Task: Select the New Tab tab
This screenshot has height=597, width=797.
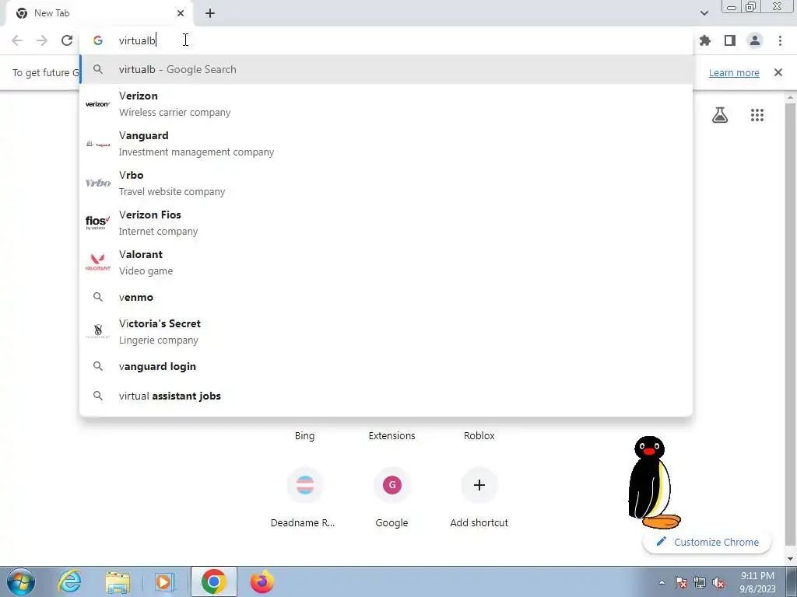Action: [x=99, y=13]
